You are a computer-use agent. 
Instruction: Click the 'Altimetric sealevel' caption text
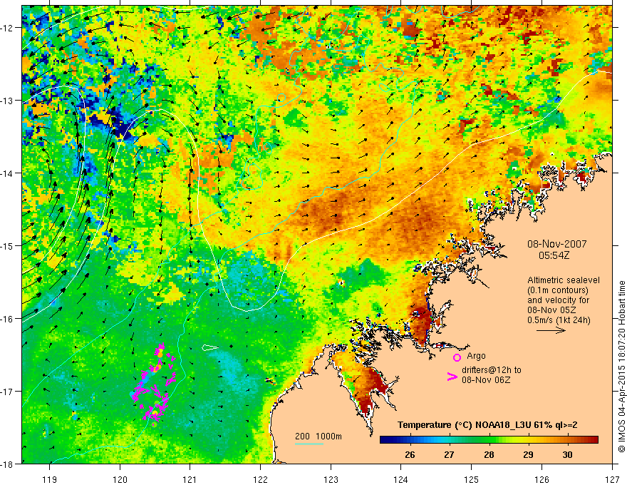pos(564,280)
